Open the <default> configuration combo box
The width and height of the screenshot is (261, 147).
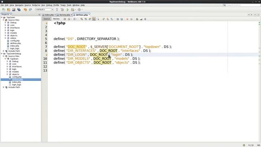tap(44, 10)
